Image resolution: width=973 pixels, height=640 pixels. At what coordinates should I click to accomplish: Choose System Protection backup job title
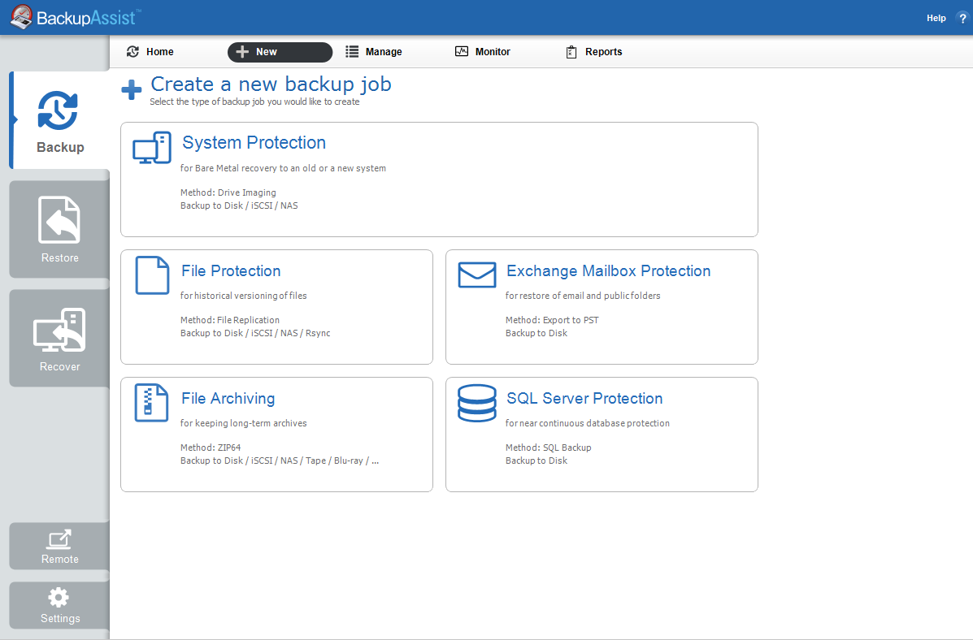254,143
